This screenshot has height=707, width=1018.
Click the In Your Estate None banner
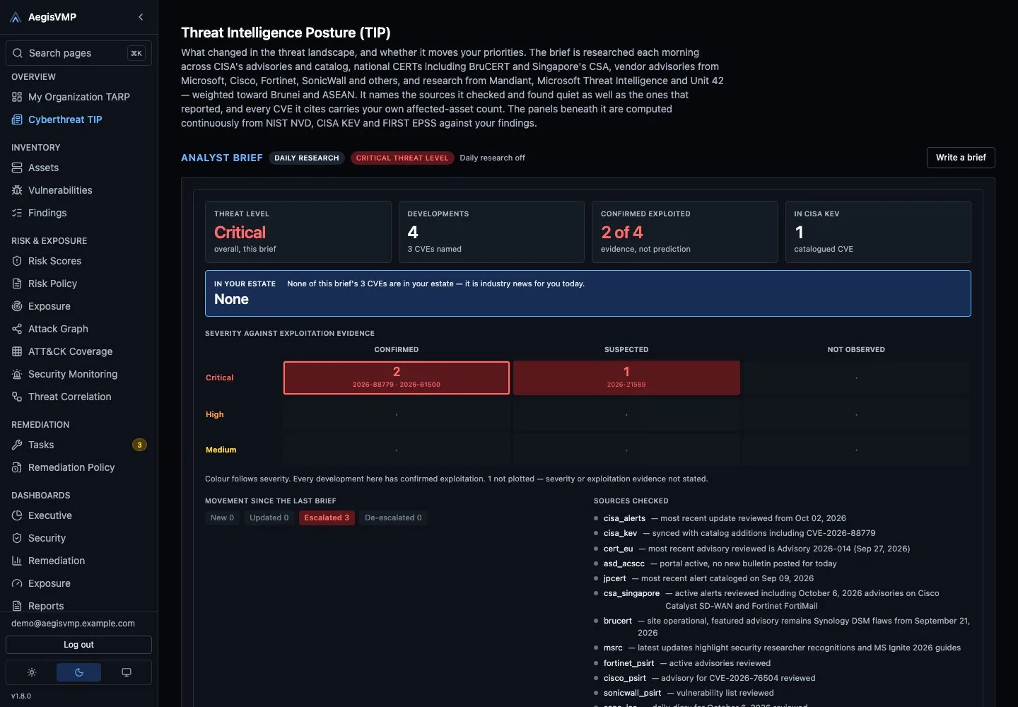[588, 293]
